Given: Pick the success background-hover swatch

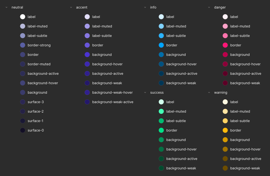Looking at the screenshot, I should pyautogui.click(x=161, y=149).
